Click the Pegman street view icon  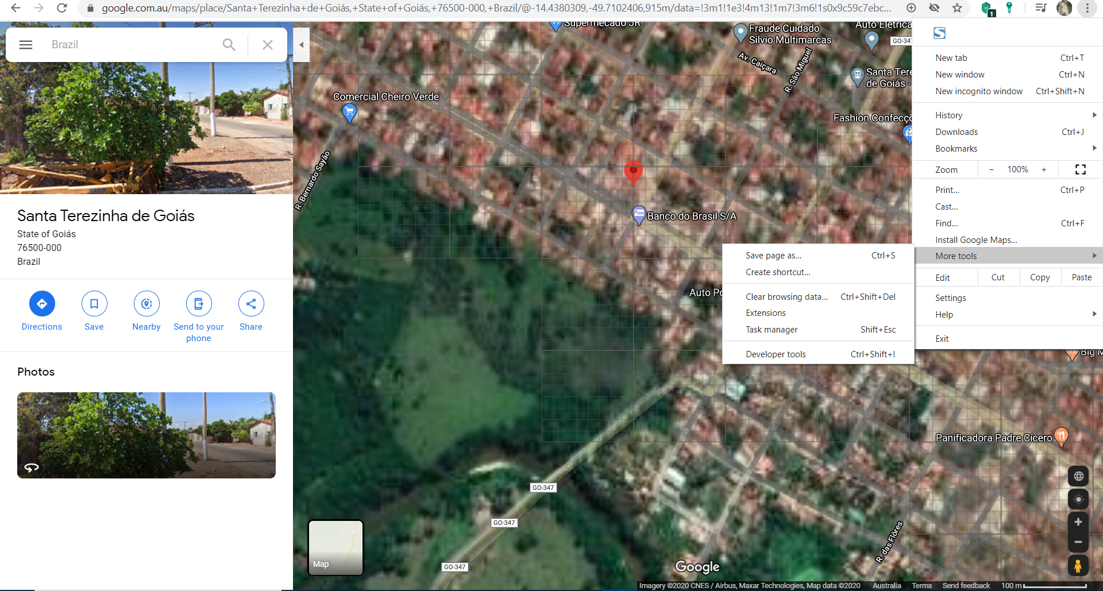click(1078, 566)
